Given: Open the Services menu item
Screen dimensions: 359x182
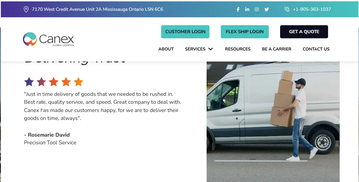Looking at the screenshot, I should [195, 49].
